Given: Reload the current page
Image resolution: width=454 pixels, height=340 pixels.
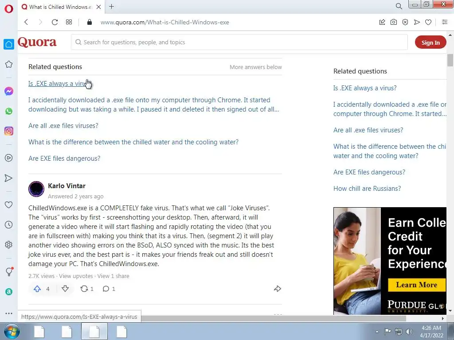Looking at the screenshot, I should 55,22.
